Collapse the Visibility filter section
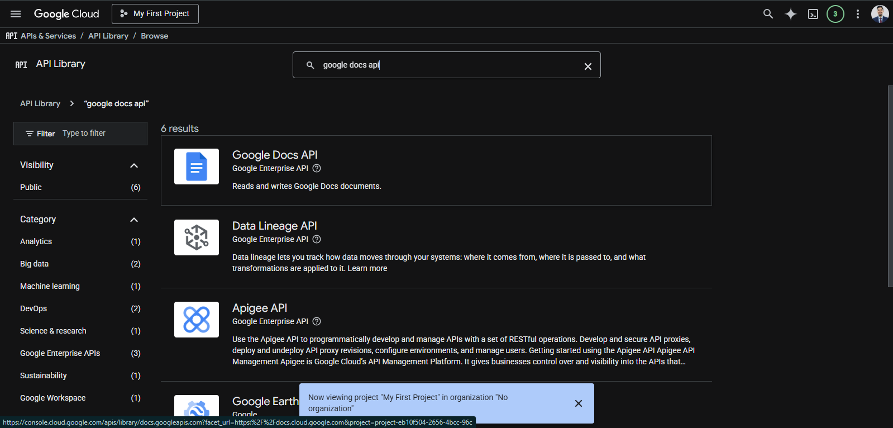The width and height of the screenshot is (893, 428). tap(134, 165)
